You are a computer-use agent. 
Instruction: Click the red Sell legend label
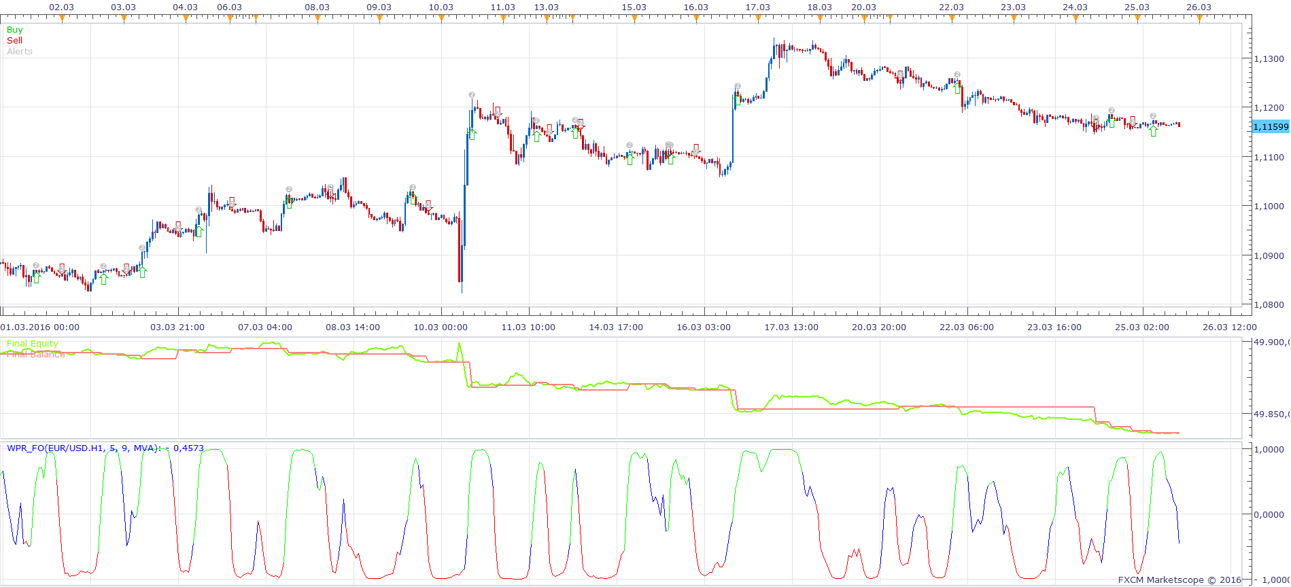[x=14, y=41]
